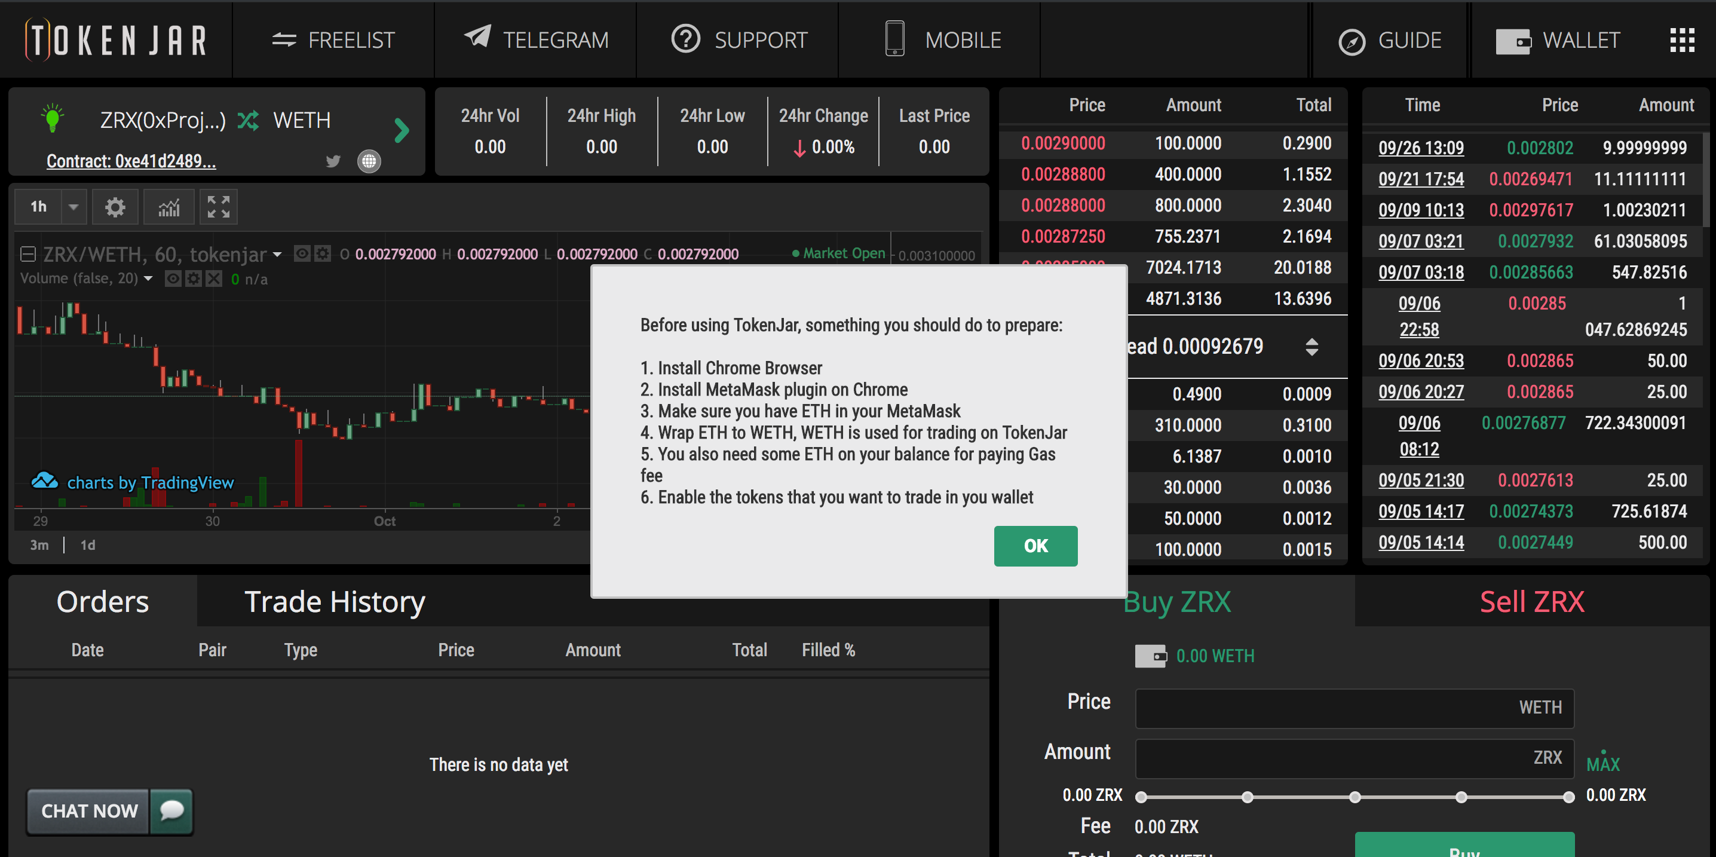The height and width of the screenshot is (857, 1716).
Task: Switch to the Sell ZRX tab
Action: [x=1531, y=601]
